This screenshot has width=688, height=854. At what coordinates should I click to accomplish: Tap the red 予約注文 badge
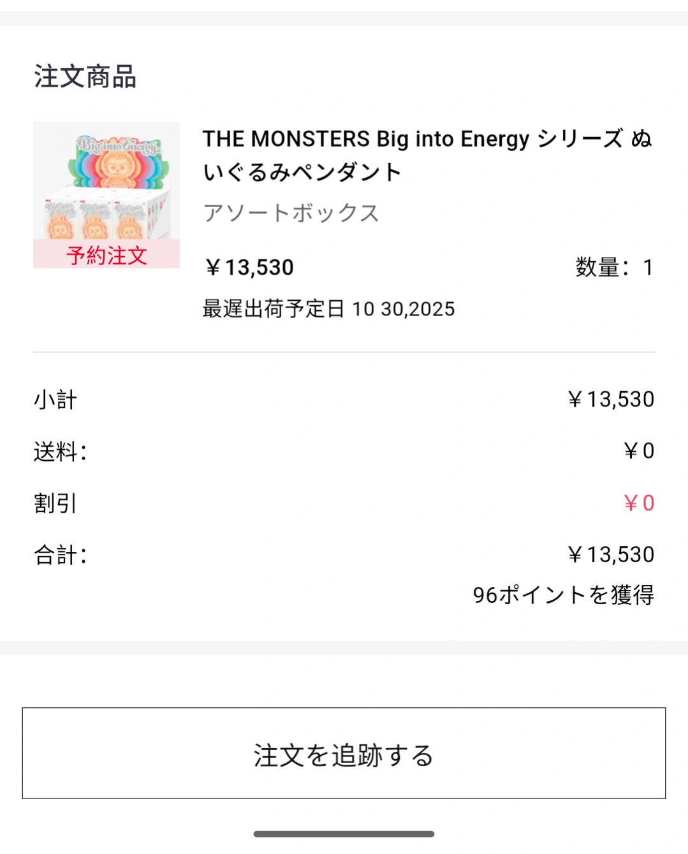[106, 256]
